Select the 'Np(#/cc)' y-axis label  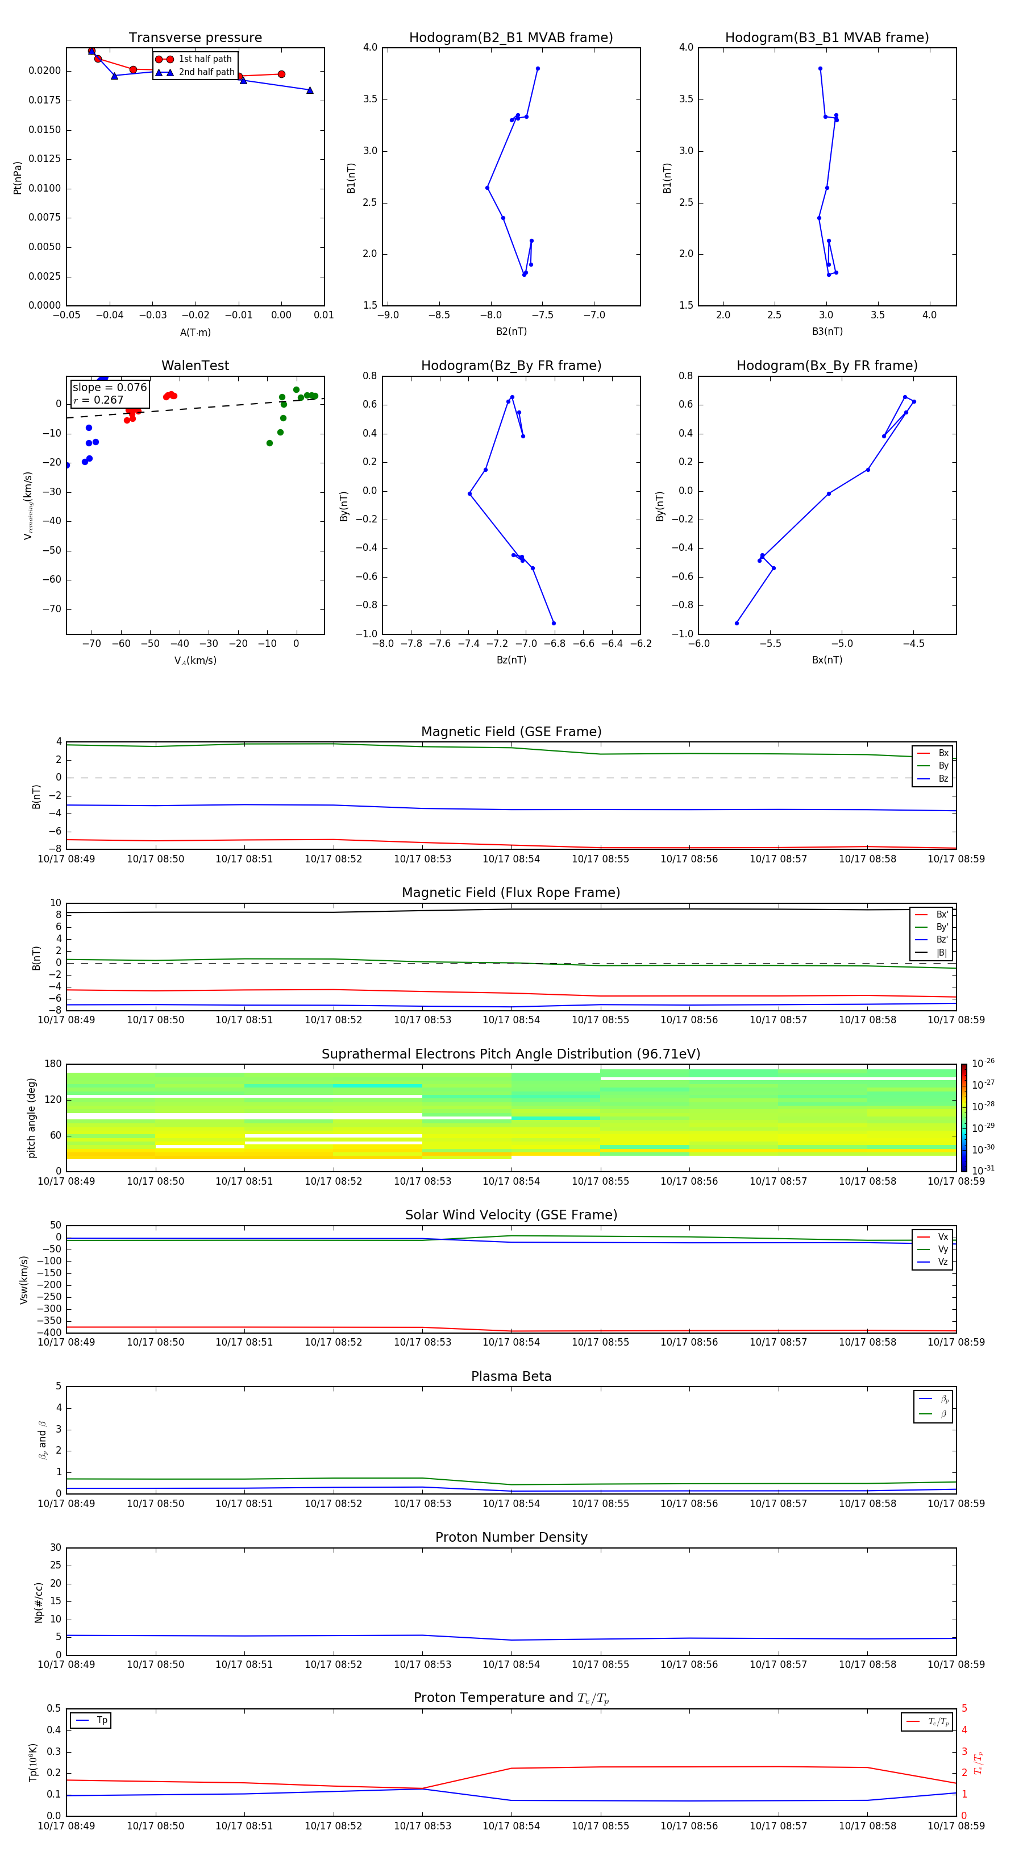[x=39, y=1602]
